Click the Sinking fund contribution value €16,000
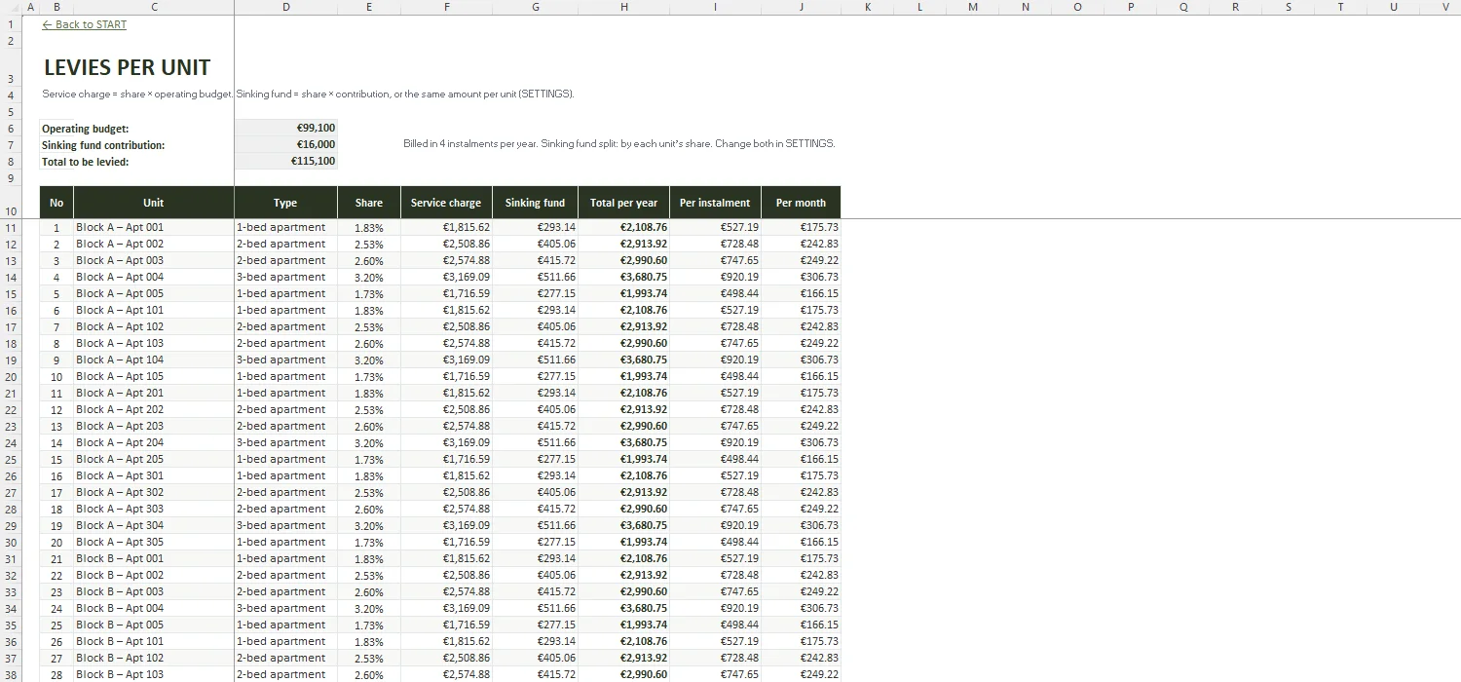Screen dimensions: 1461x682 click(285, 144)
